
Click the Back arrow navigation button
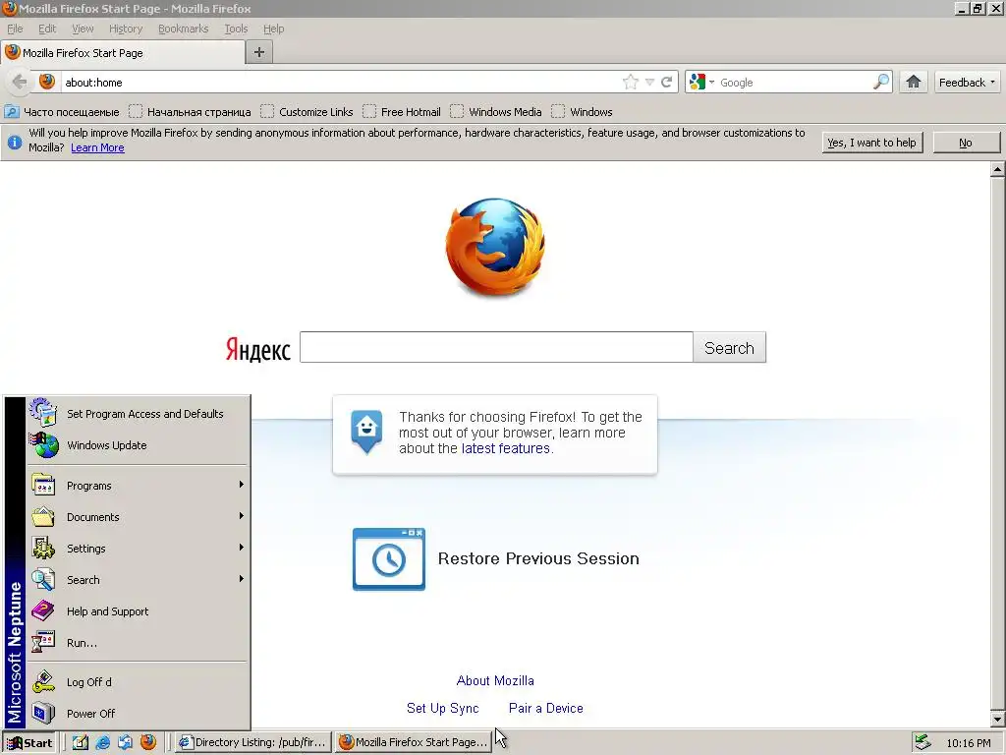20,83
